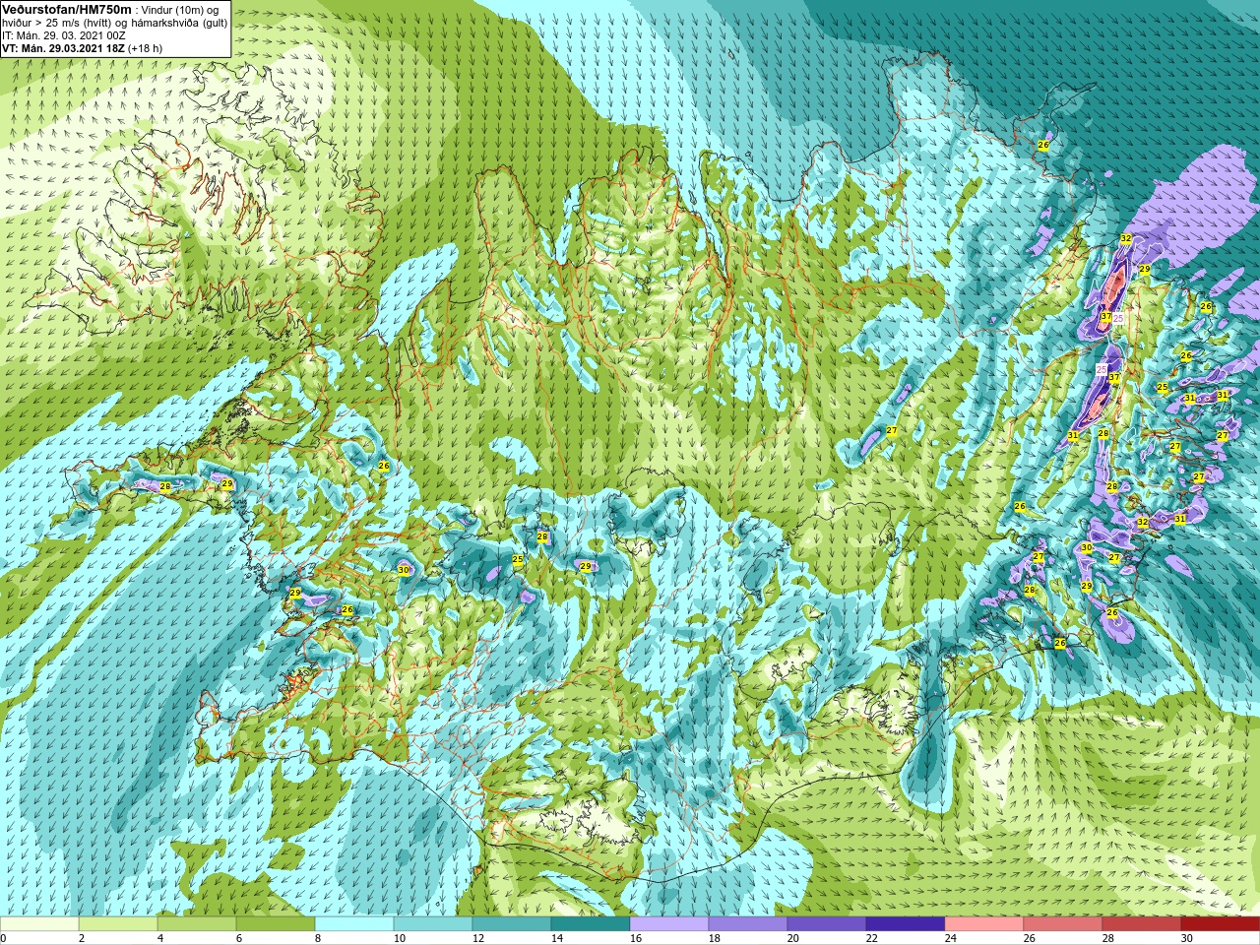Viewport: 1260px width, 945px height.
Task: Click the legend scale number 0
Action: point(4,938)
